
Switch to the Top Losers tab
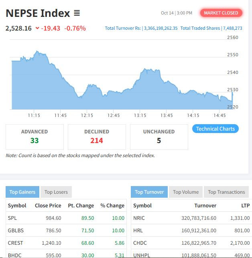point(56,192)
